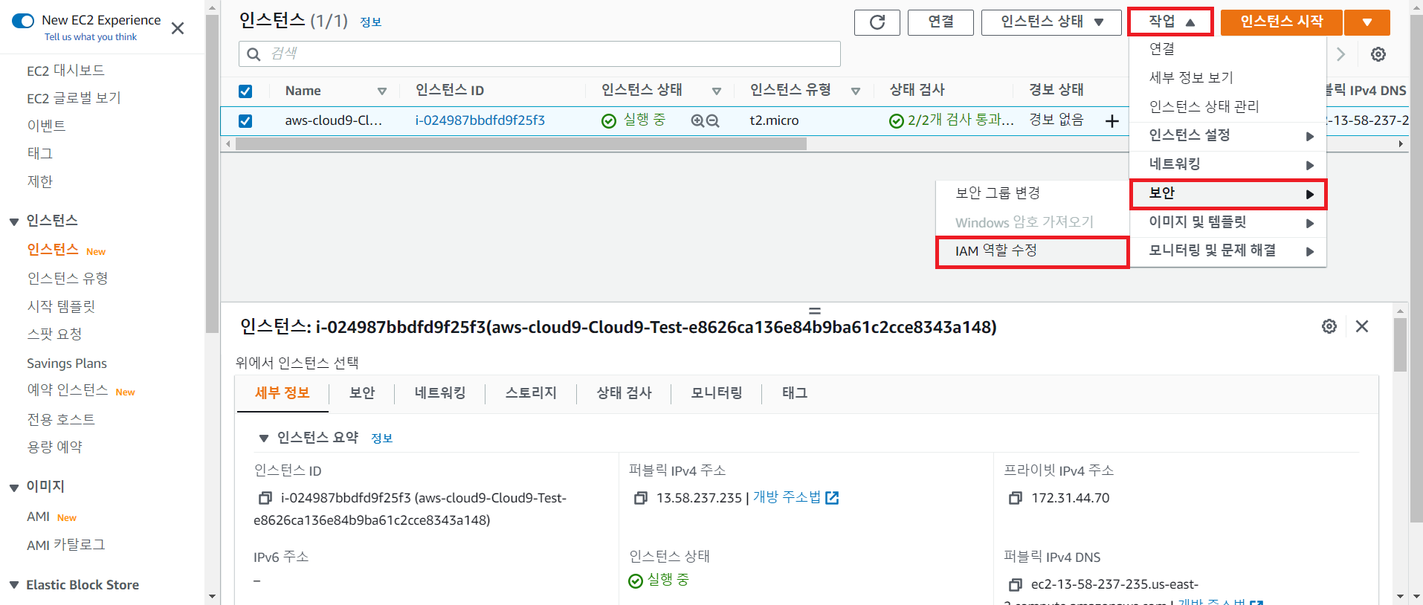Open 이미지 및 템플릿 submenu
The height and width of the screenshot is (605, 1423).
coord(1227,222)
